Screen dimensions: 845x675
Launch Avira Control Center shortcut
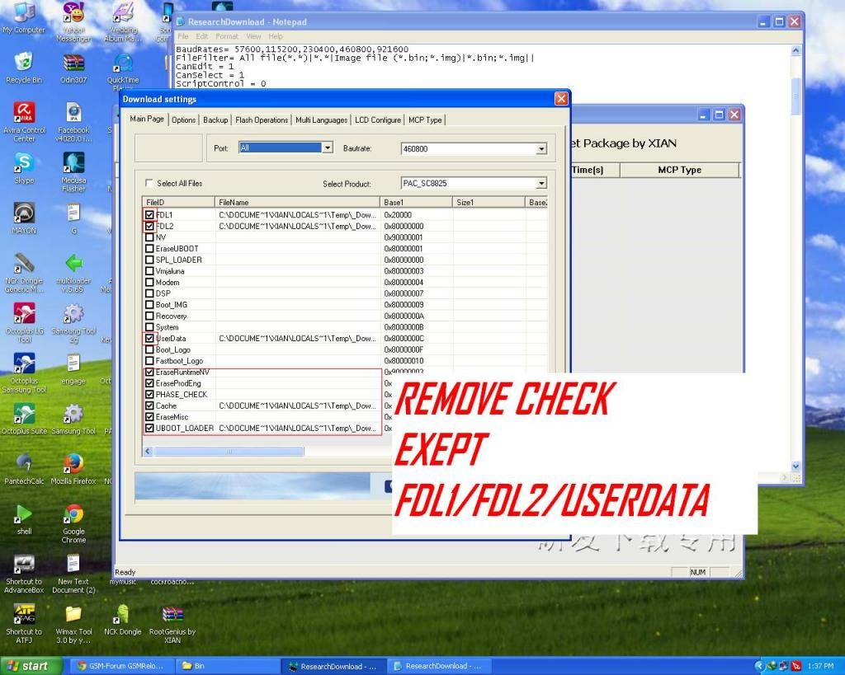pos(24,115)
